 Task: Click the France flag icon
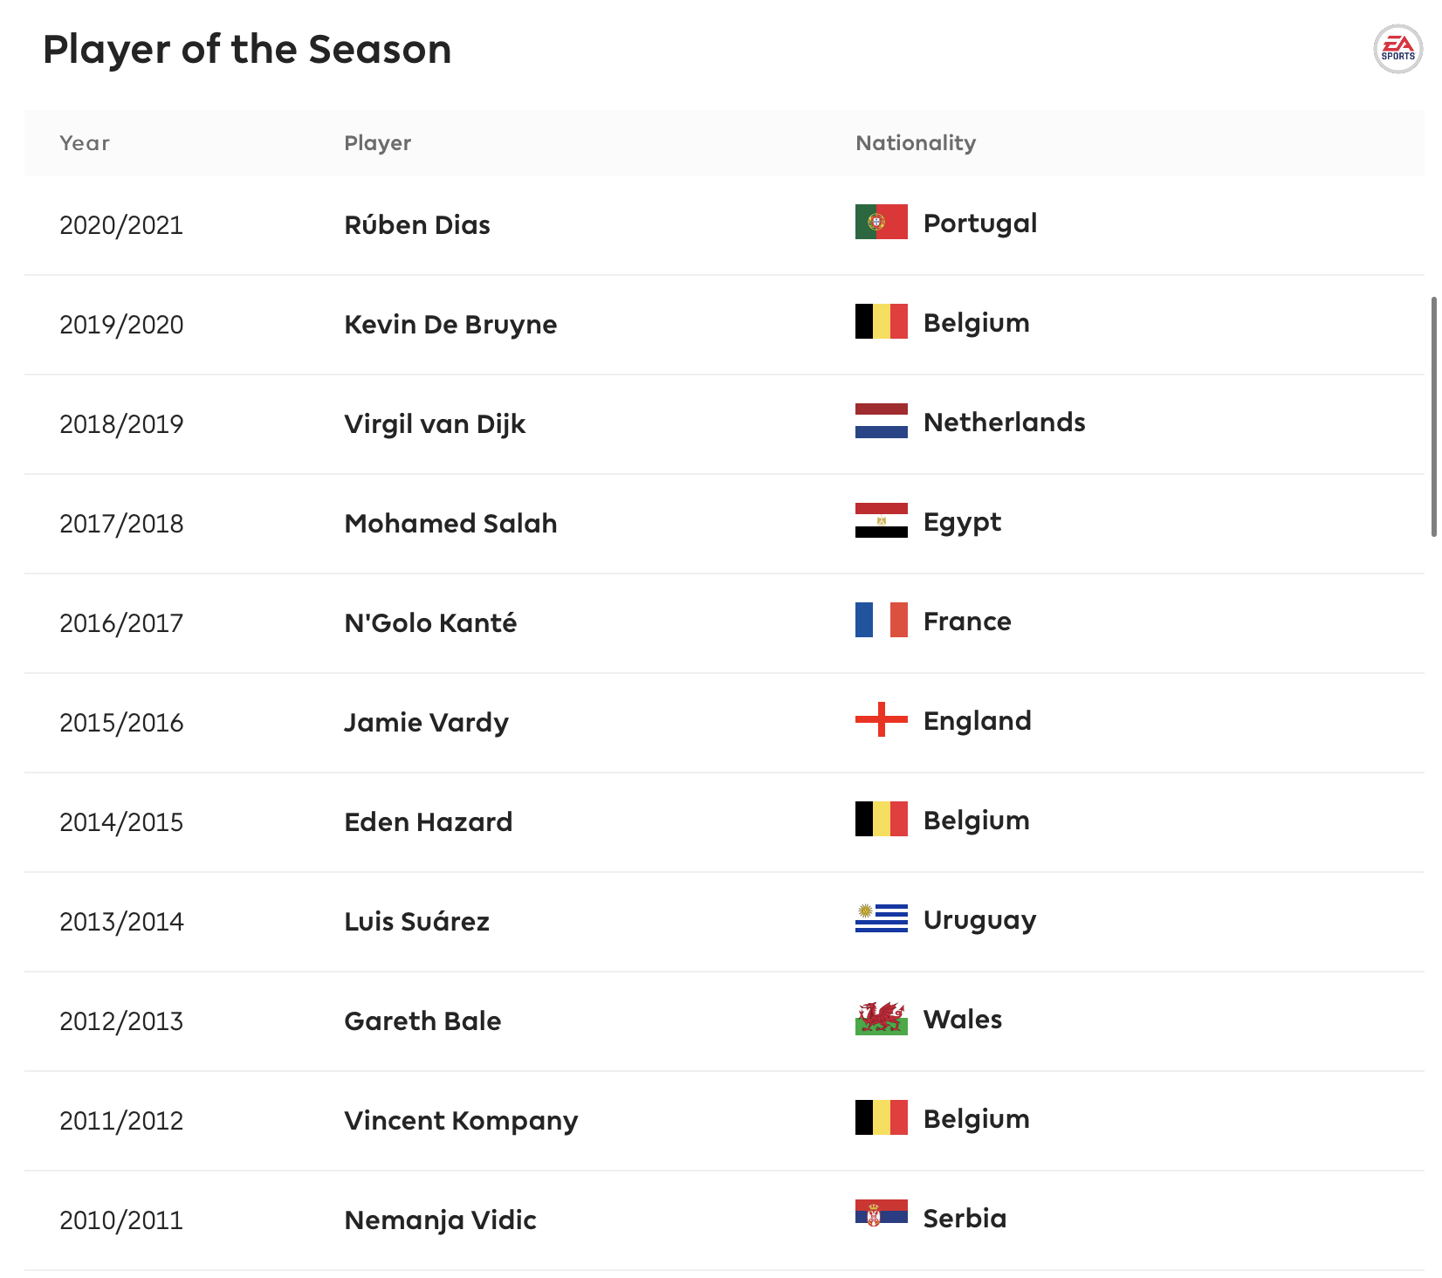[881, 620]
